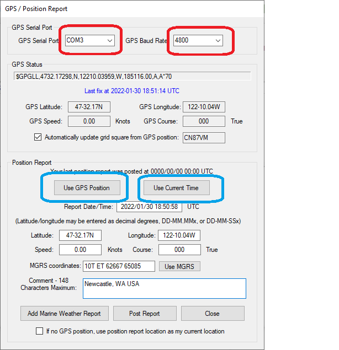The width and height of the screenshot is (339, 350).
Task: Click the last position report posted text
Action: click(x=131, y=171)
